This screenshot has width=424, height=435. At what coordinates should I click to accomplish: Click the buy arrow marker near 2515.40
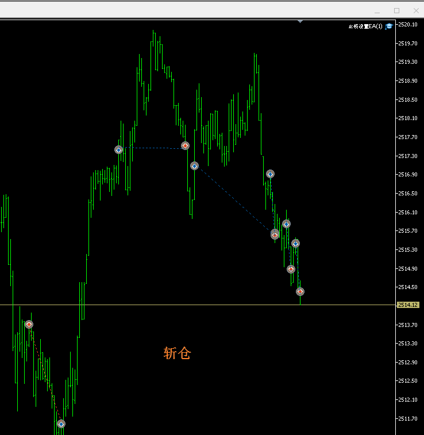point(295,243)
